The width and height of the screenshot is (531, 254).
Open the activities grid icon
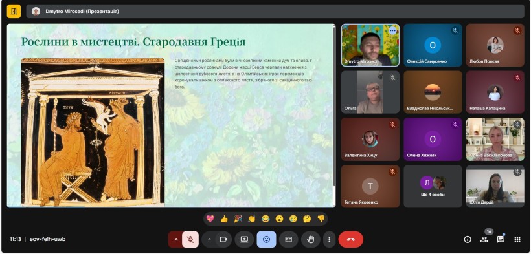pyautogui.click(x=517, y=239)
